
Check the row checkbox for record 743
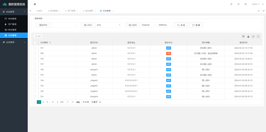click(35, 86)
